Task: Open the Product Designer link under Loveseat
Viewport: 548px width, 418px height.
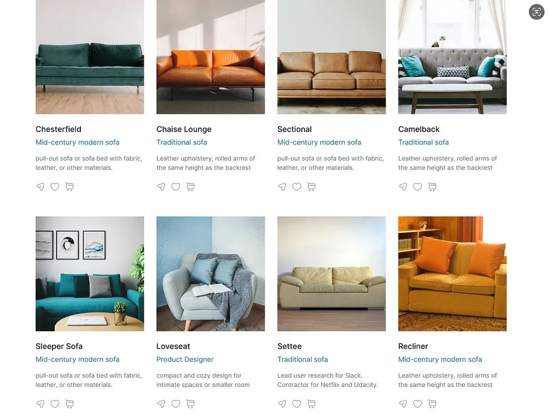Action: (185, 360)
